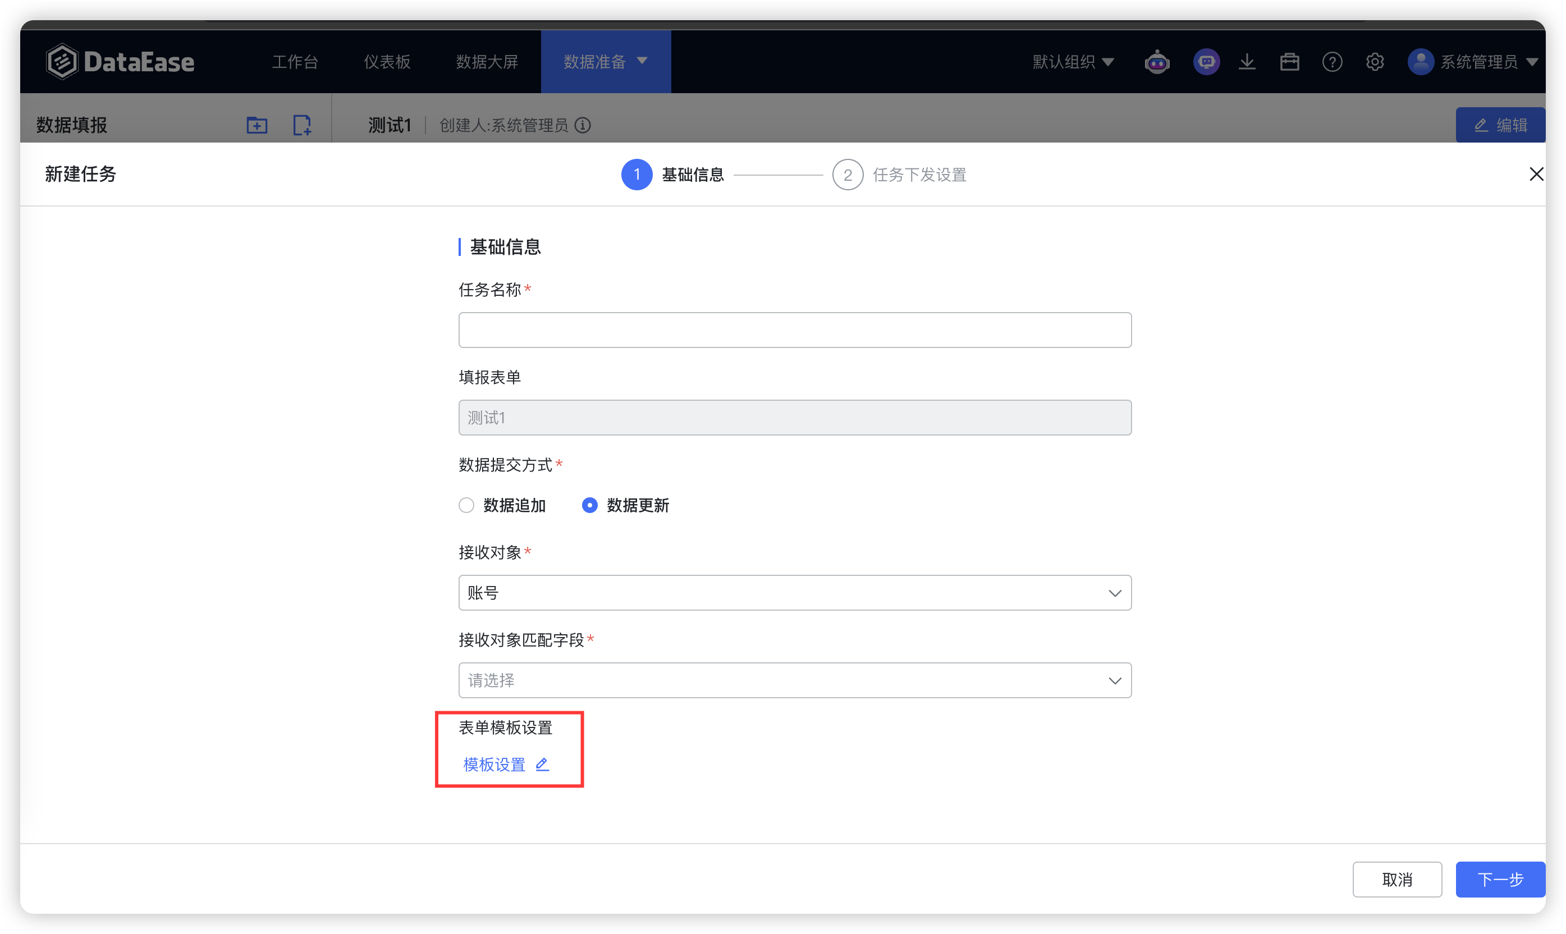Click the new folder icon
This screenshot has width=1566, height=934.
pos(257,125)
